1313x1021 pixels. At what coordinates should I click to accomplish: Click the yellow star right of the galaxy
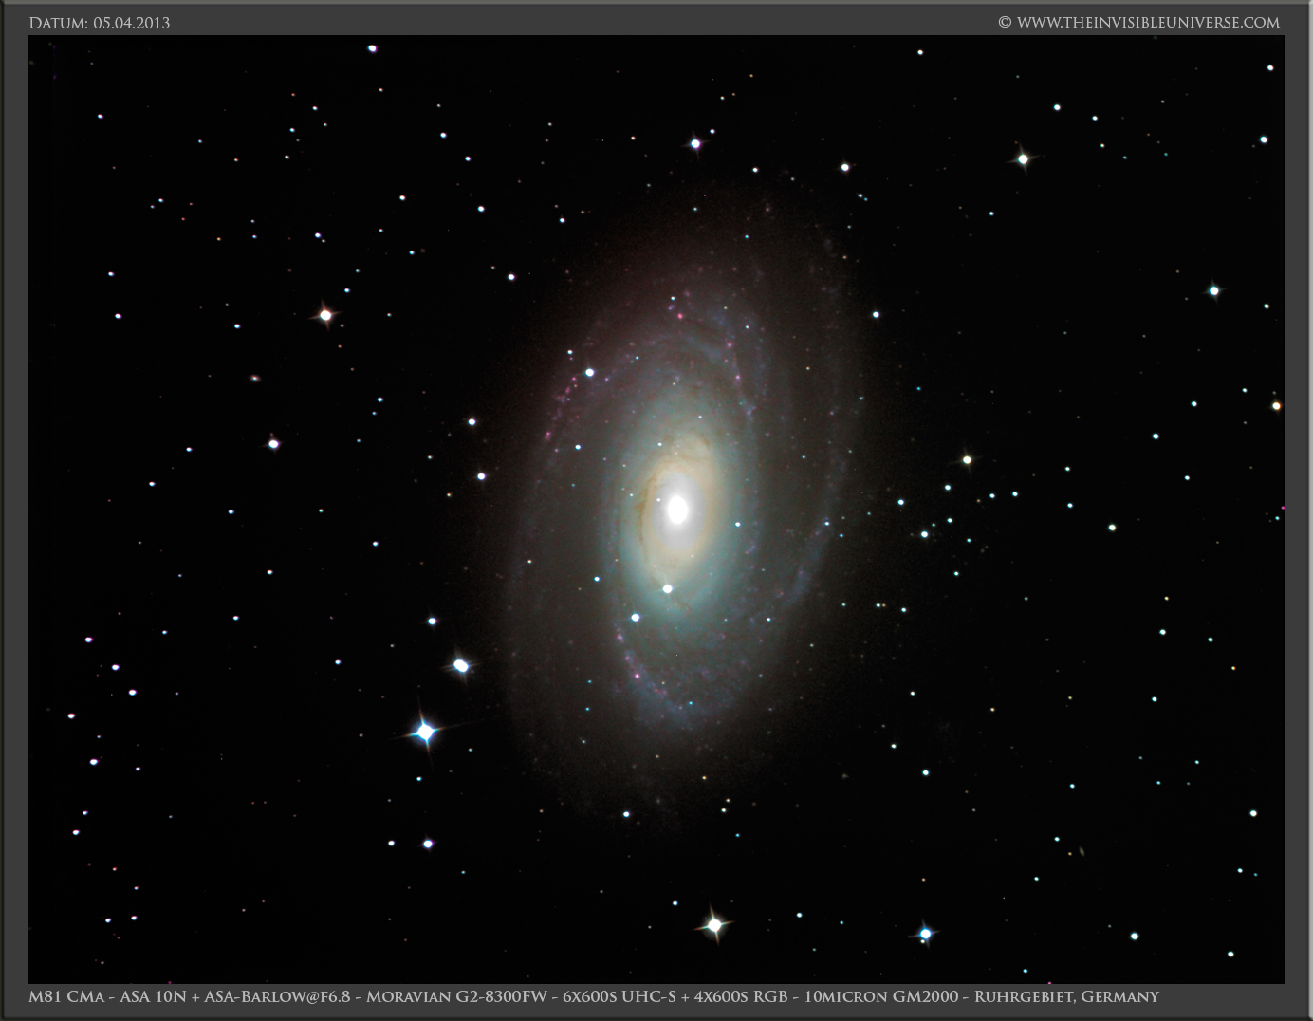(x=967, y=460)
